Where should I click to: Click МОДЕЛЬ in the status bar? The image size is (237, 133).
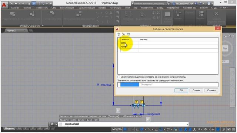click(117, 129)
